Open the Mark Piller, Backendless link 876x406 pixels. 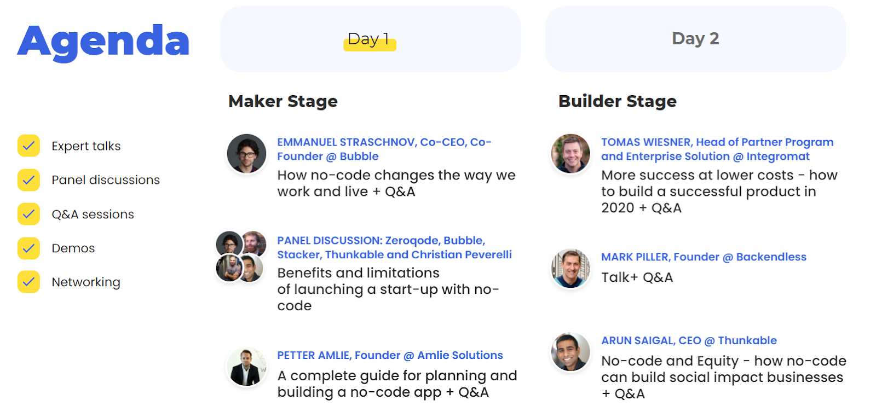(704, 257)
